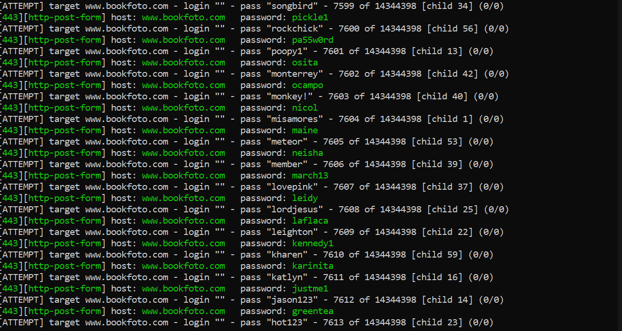622x331 pixels.
Task: Click the attempted pass "hot123"
Action: (x=287, y=323)
